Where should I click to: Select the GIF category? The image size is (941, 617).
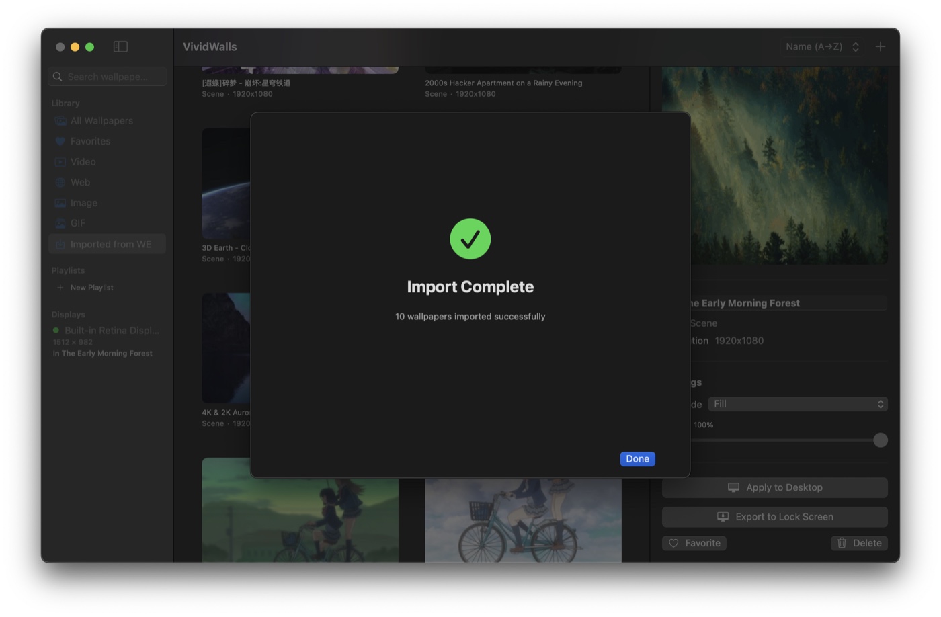(x=107, y=223)
